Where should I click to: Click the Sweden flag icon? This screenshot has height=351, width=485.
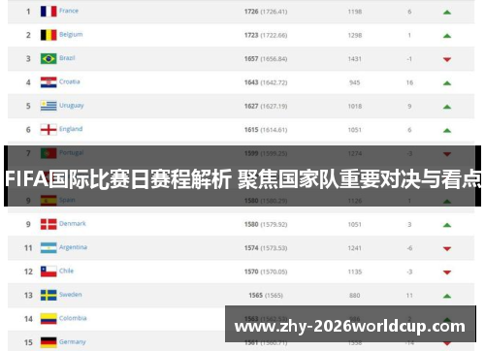(48, 295)
